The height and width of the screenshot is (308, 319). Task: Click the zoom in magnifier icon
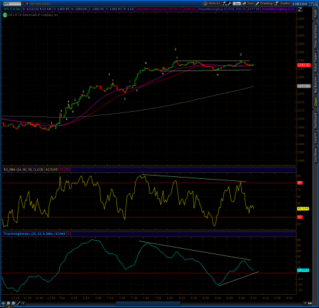click(9, 303)
